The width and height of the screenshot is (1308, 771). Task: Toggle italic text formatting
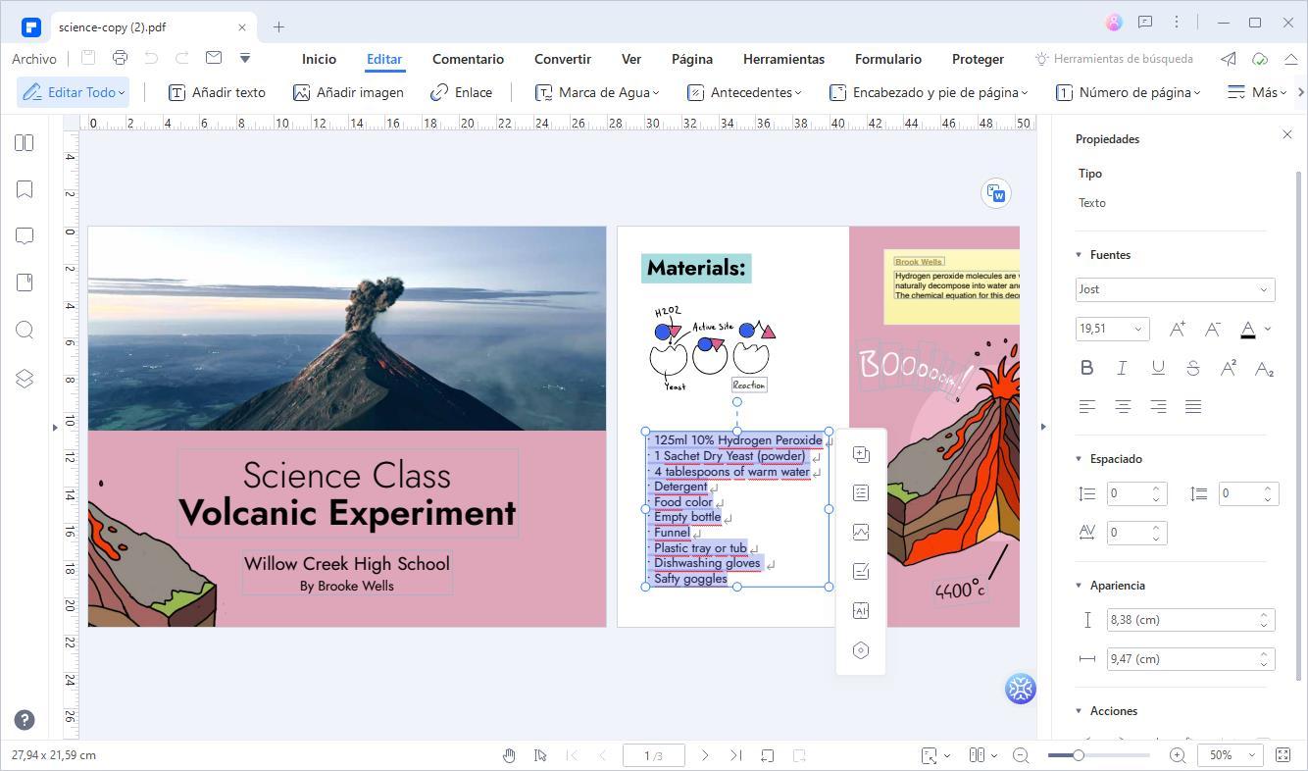(1122, 368)
